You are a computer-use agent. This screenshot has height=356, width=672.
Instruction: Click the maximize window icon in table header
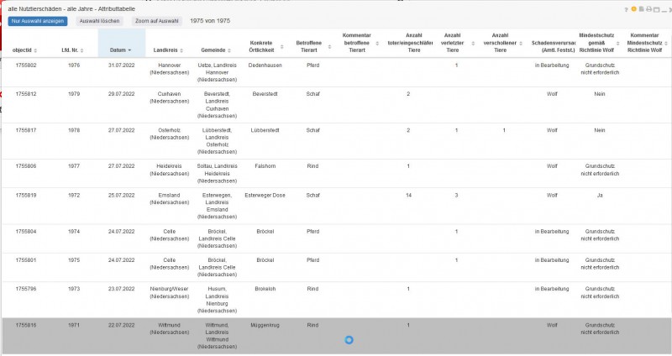(657, 9)
